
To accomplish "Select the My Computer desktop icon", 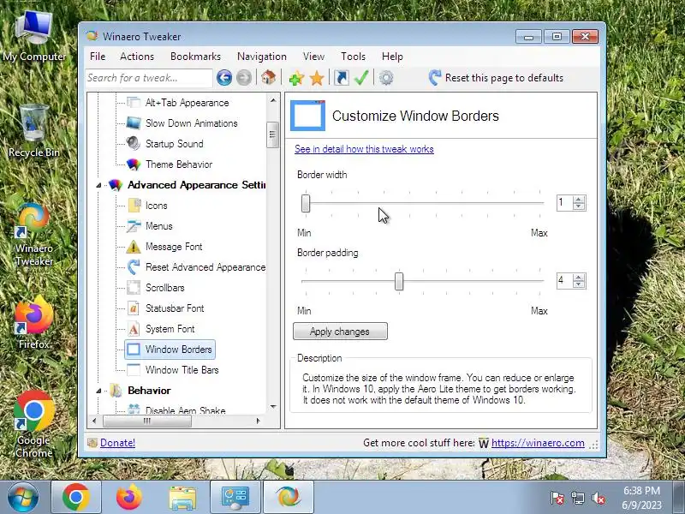I will click(x=34, y=37).
